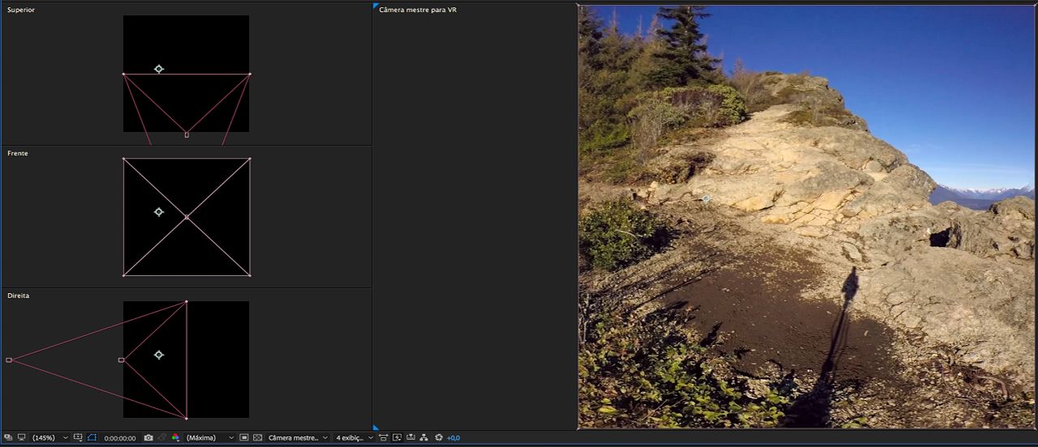Click the anchor point marker on the mountain footage

click(x=706, y=198)
